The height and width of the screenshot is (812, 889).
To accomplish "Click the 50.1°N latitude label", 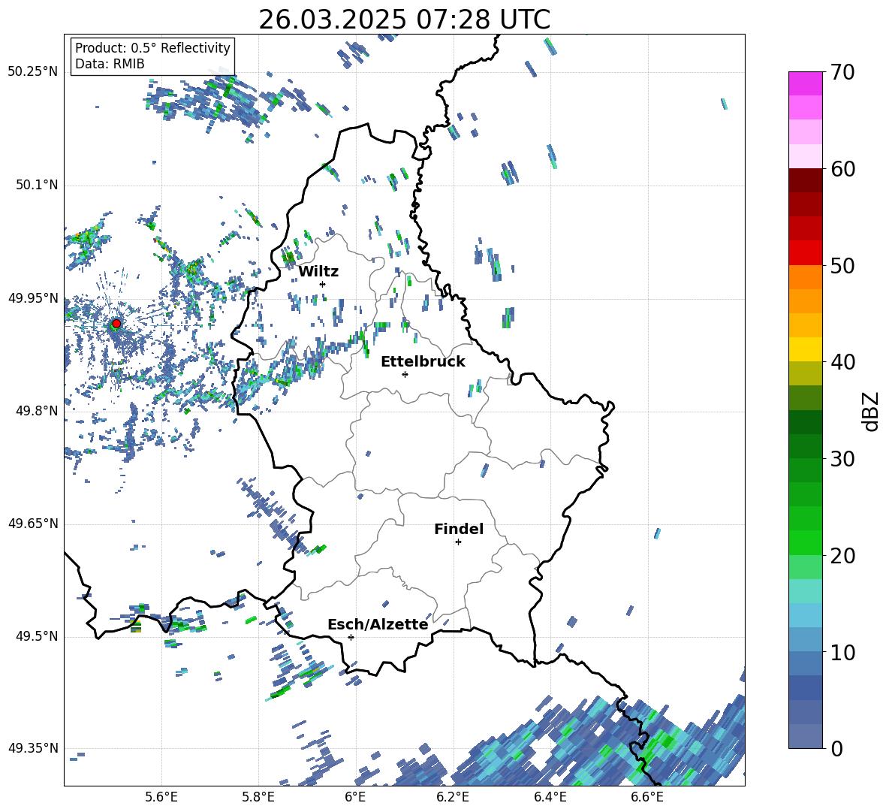I will pyautogui.click(x=37, y=186).
